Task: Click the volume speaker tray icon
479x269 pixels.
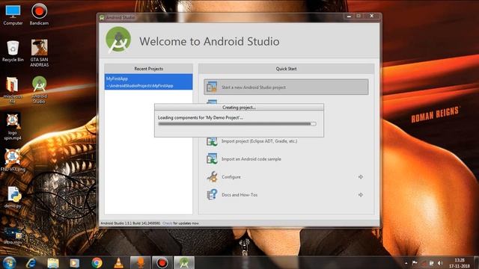Action: (x=440, y=263)
